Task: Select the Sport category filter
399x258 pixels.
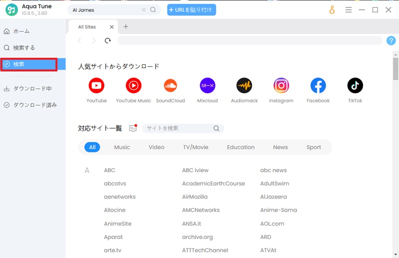Action: [x=314, y=147]
